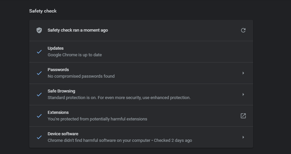Expand the Device software row arrow
Image resolution: width=291 pixels, height=154 pixels.
pos(243,137)
